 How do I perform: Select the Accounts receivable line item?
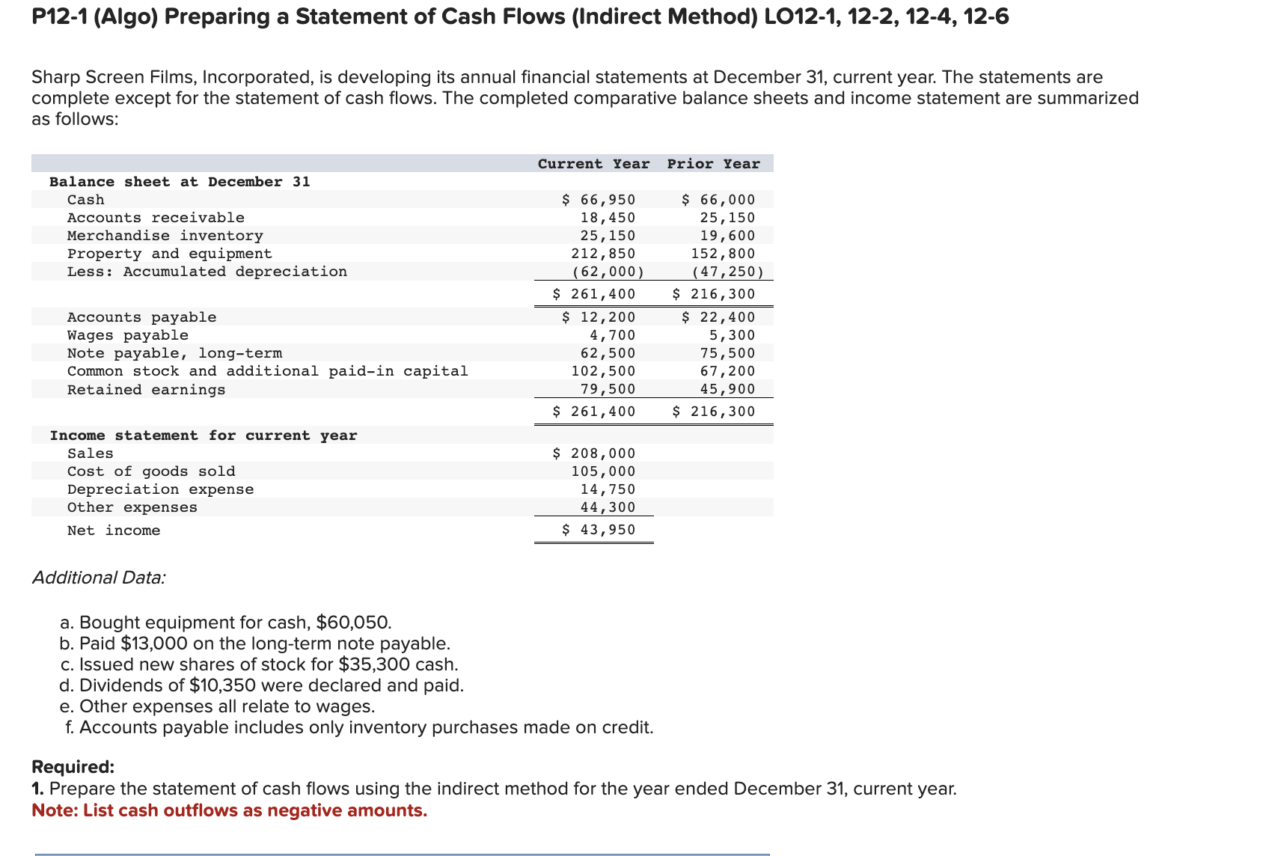pyautogui.click(x=155, y=217)
